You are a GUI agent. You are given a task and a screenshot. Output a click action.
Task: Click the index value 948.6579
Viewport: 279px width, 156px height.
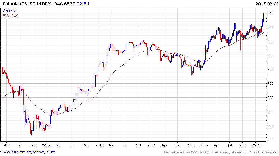point(65,4)
